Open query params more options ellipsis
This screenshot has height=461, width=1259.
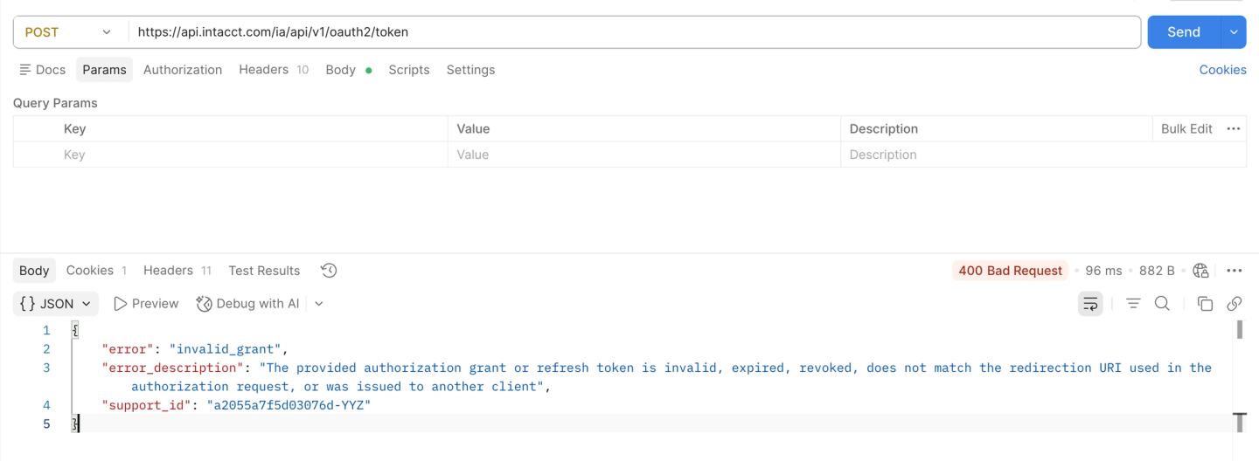click(x=1234, y=128)
